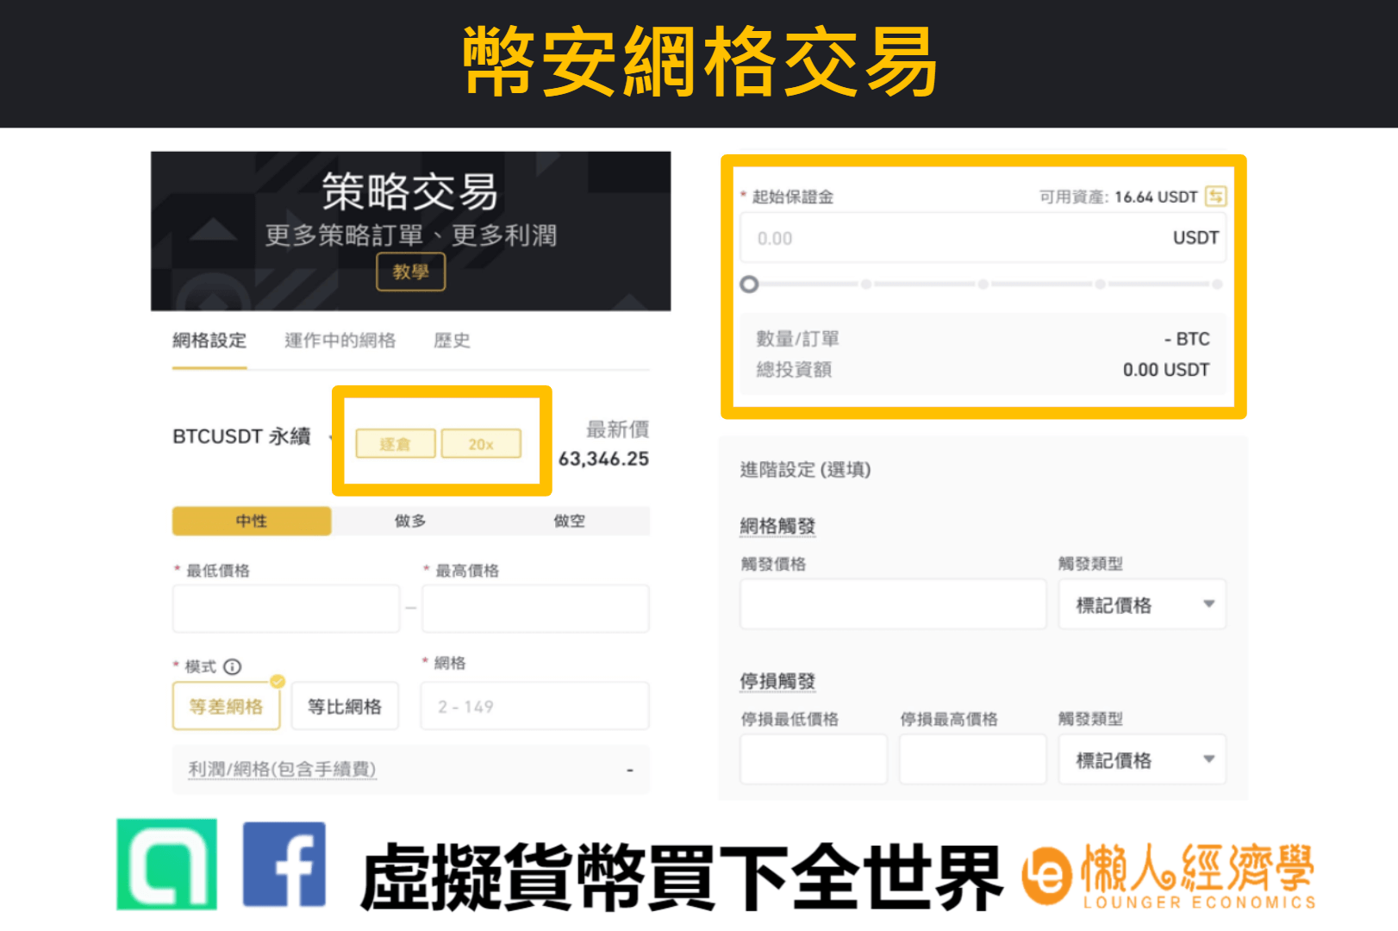Click the 觸發價格 input field
This screenshot has width=1398, height=931.
[x=893, y=604]
